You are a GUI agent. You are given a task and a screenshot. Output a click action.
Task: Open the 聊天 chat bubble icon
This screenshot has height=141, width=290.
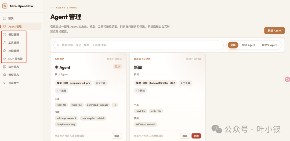point(5,18)
